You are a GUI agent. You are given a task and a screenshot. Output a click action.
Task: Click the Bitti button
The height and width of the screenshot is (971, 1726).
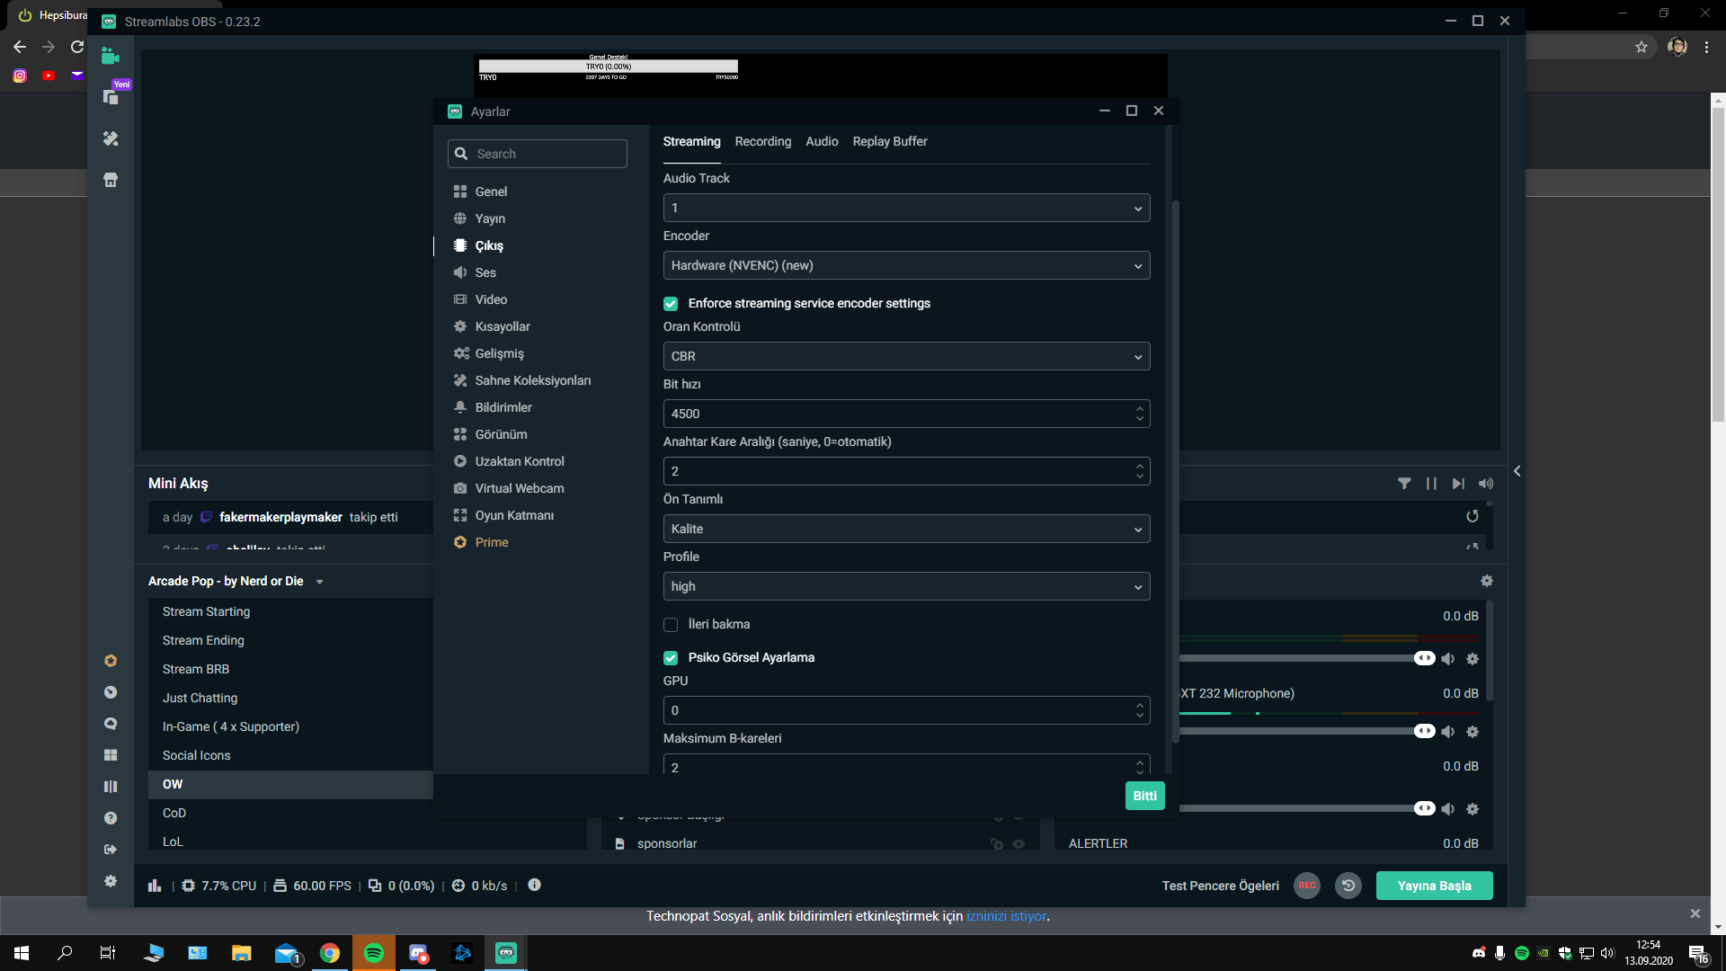click(x=1144, y=796)
